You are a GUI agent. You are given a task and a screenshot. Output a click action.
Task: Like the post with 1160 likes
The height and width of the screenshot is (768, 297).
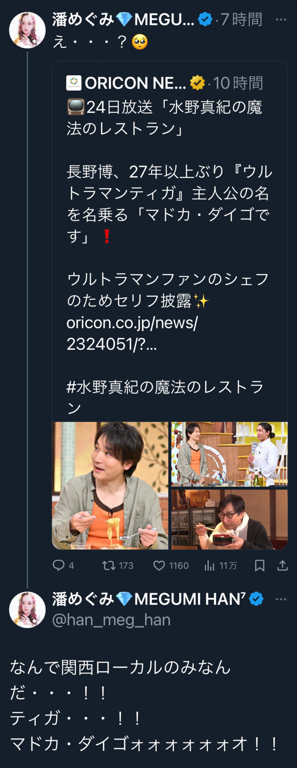[171, 565]
